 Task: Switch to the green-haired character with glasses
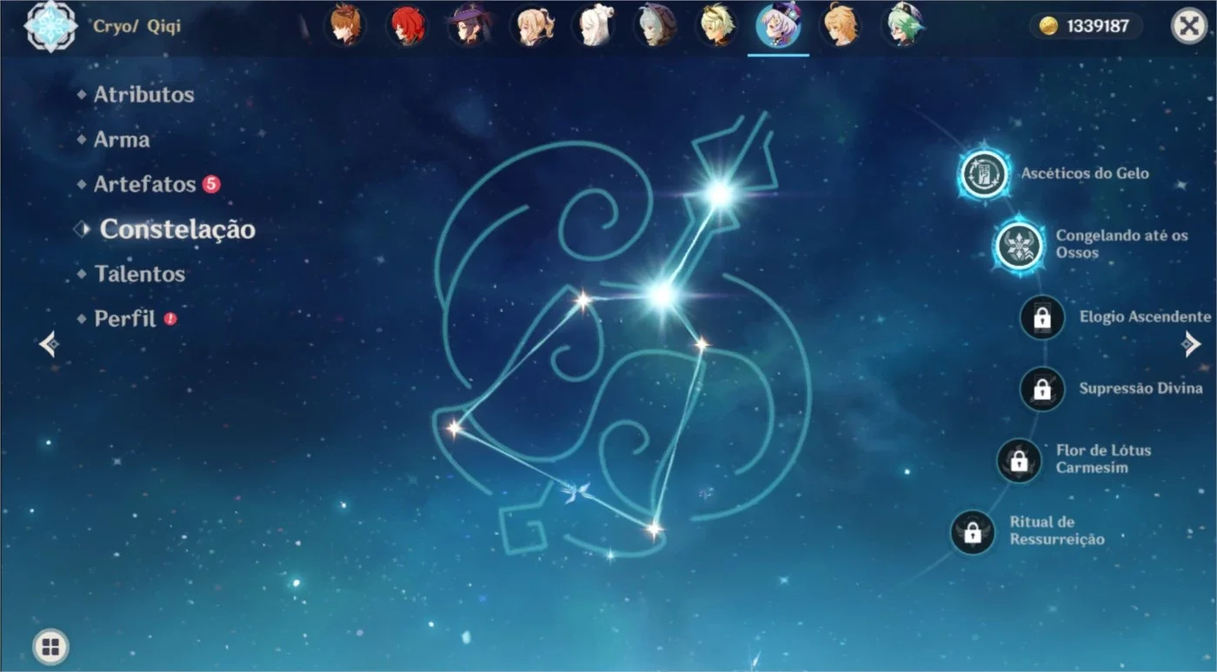(902, 26)
